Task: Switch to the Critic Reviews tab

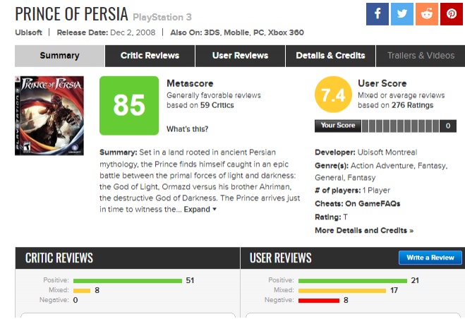Action: 150,56
